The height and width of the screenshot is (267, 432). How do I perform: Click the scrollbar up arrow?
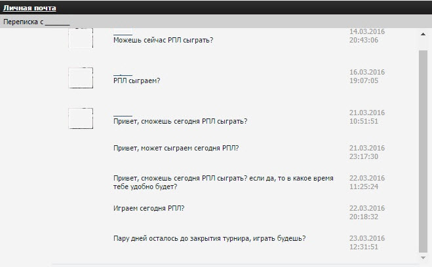(x=423, y=34)
